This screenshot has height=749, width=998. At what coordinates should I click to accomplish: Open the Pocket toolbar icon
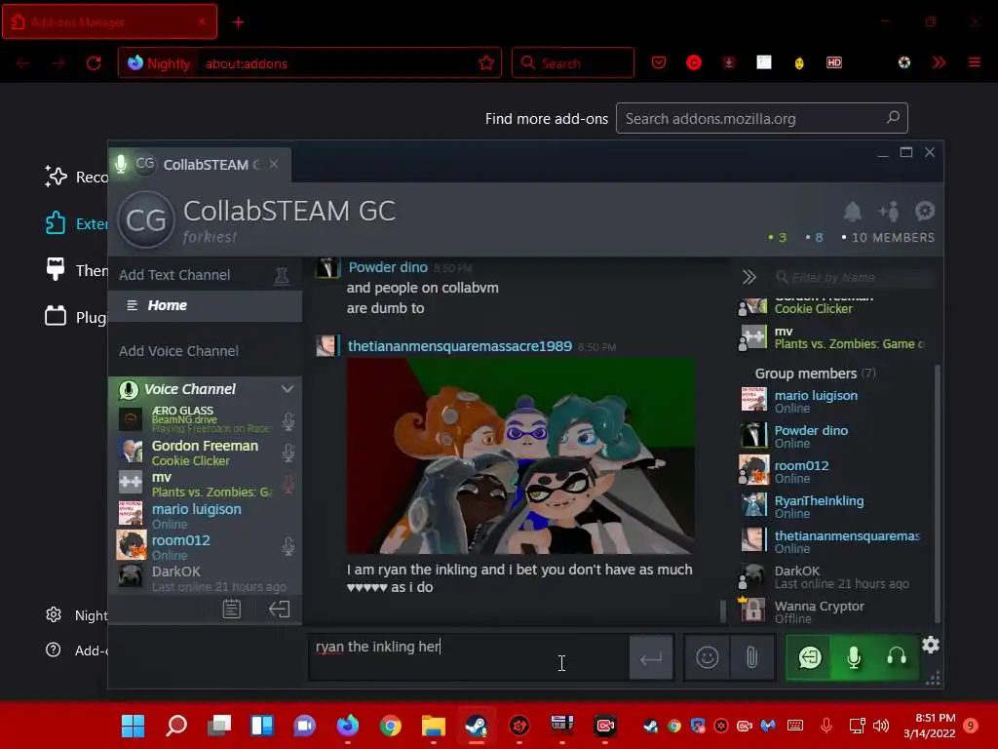659,62
